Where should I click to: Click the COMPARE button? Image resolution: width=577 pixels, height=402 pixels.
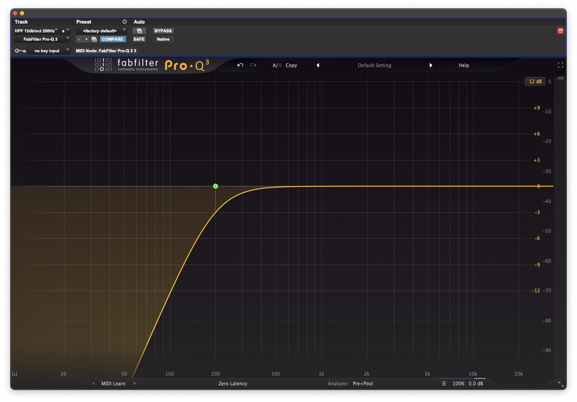[x=113, y=39]
